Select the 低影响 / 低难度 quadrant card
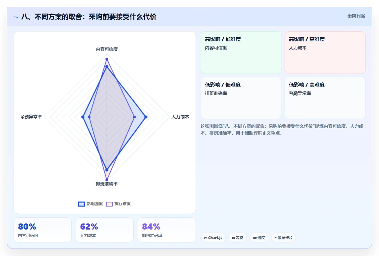 (241, 98)
